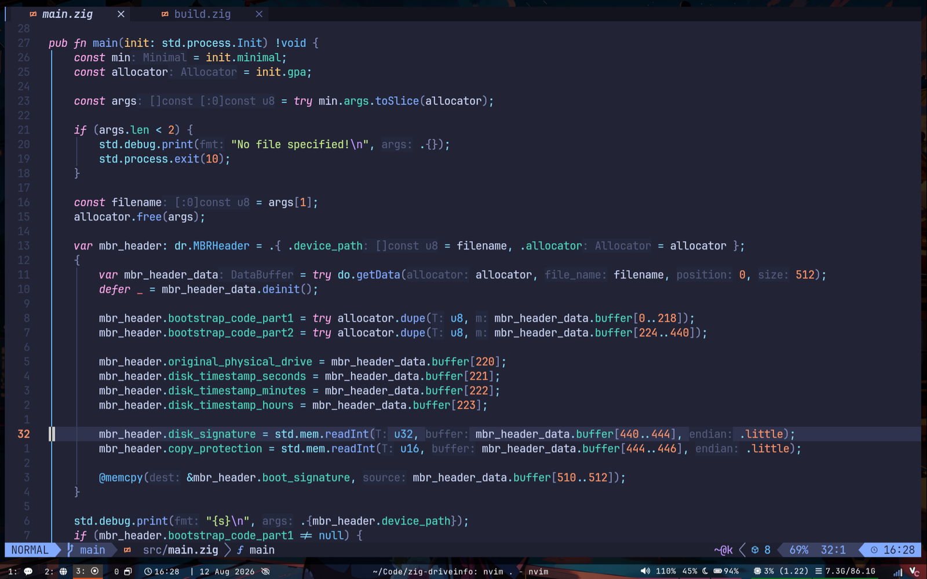This screenshot has width=927, height=579.
Task: Click the network signal bars icon
Action: (898, 572)
